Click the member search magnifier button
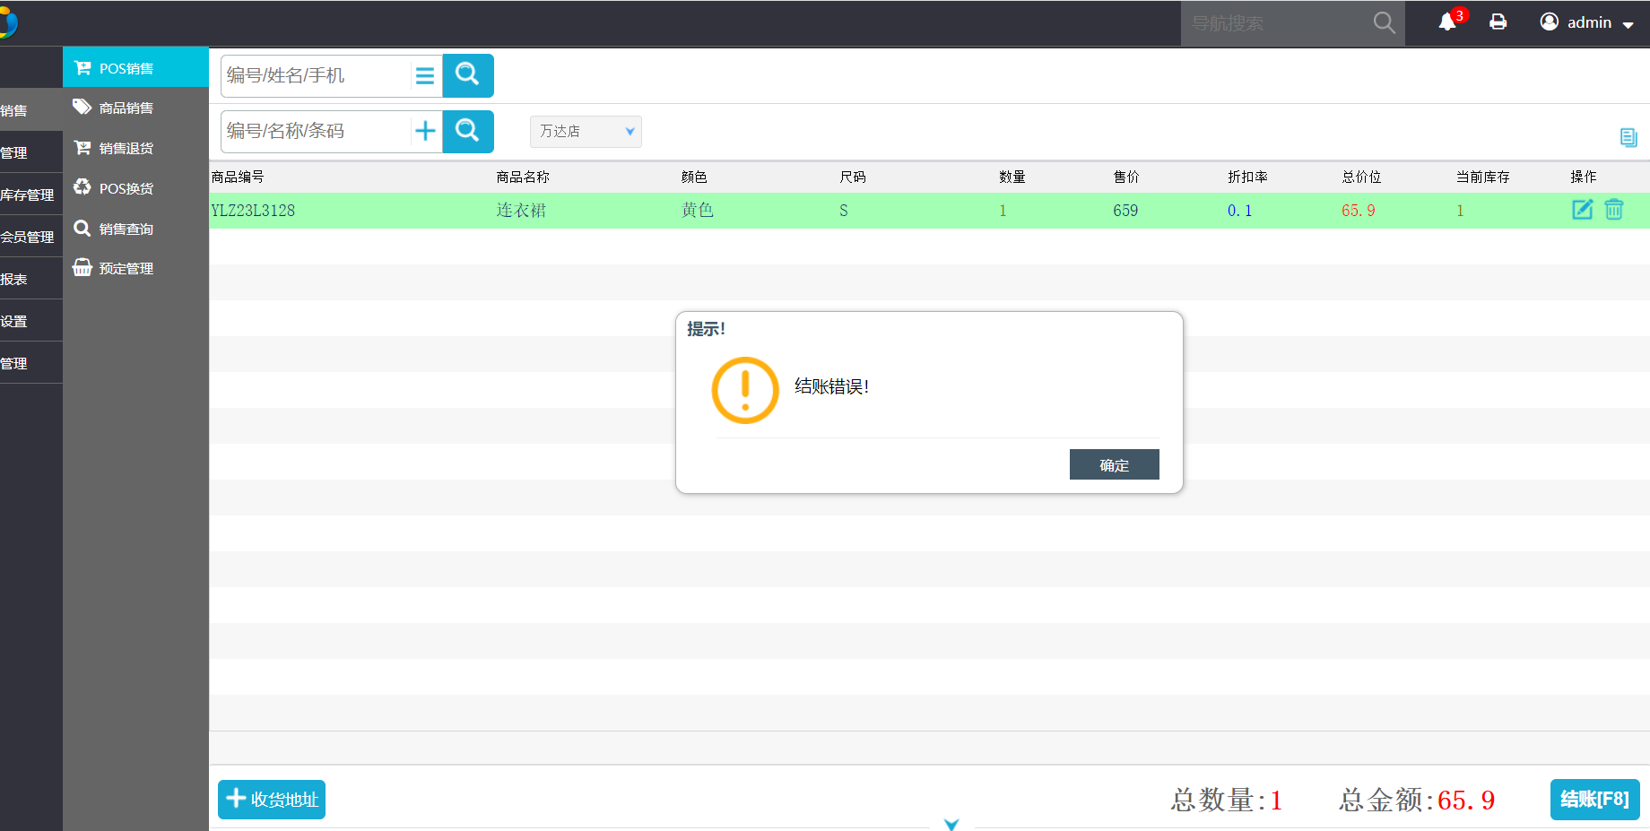The image size is (1650, 831). [467, 75]
